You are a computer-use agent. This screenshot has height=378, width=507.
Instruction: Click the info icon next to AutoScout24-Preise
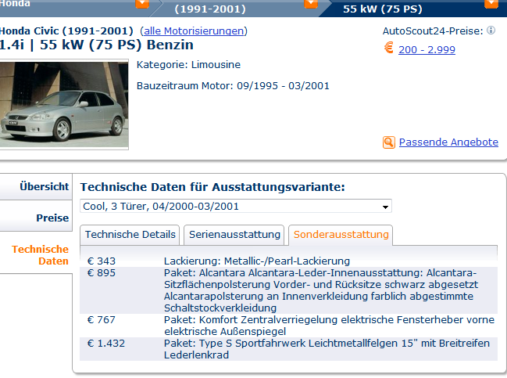click(x=491, y=31)
